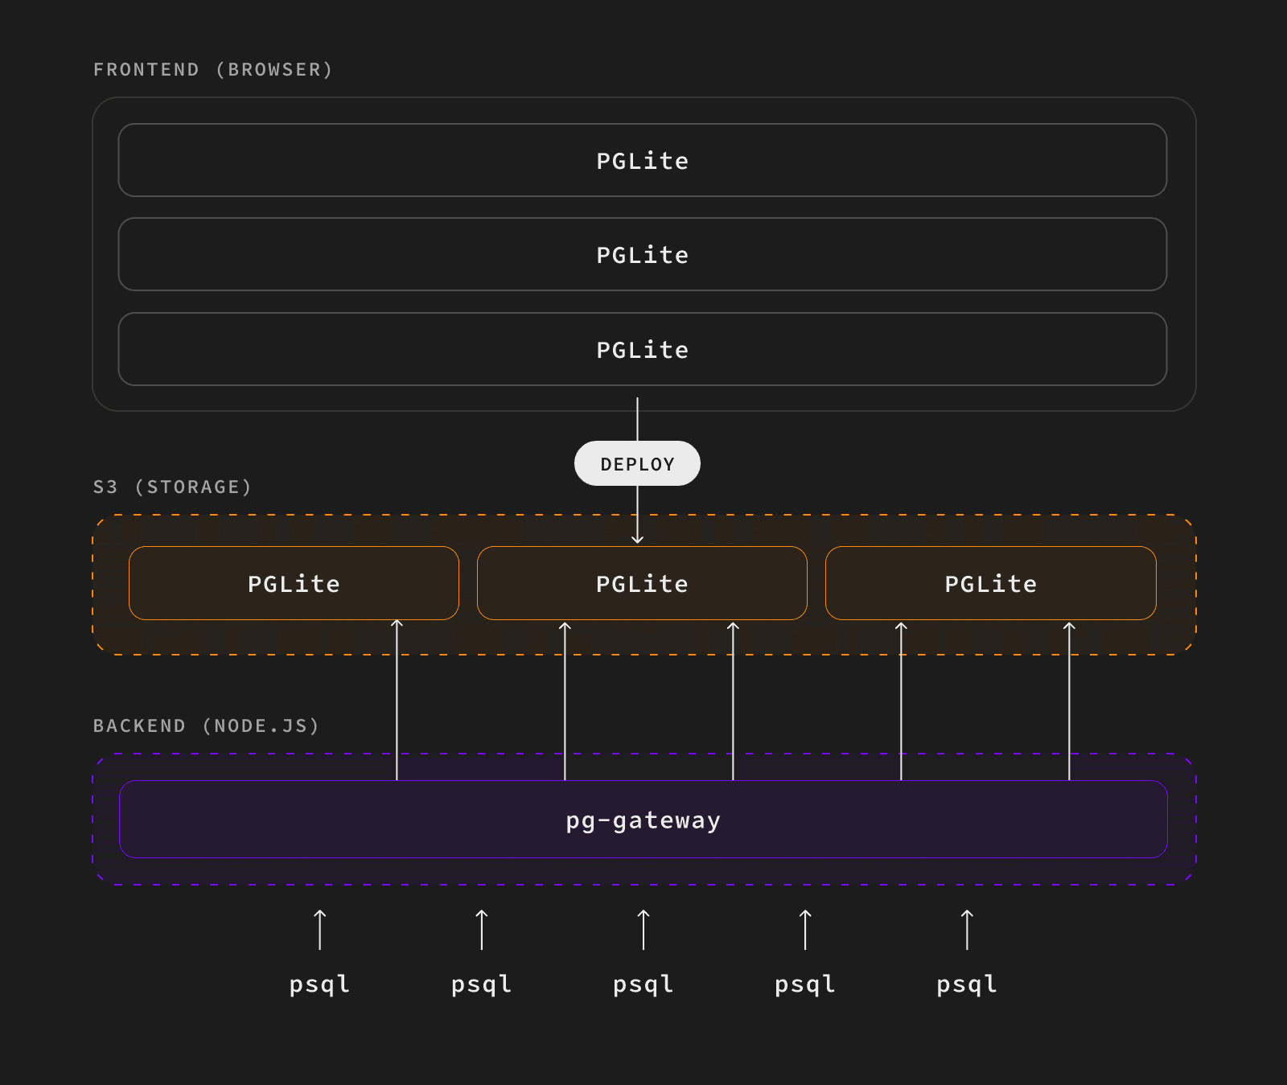The image size is (1287, 1085).
Task: Click the BACKEND (NODE.JS) heading
Action: pos(206,725)
